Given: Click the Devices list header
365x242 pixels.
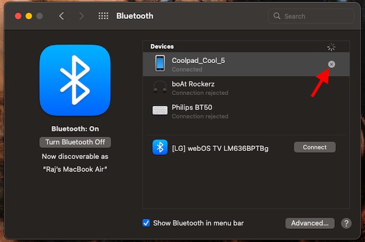Looking at the screenshot, I should pyautogui.click(x=246, y=47).
